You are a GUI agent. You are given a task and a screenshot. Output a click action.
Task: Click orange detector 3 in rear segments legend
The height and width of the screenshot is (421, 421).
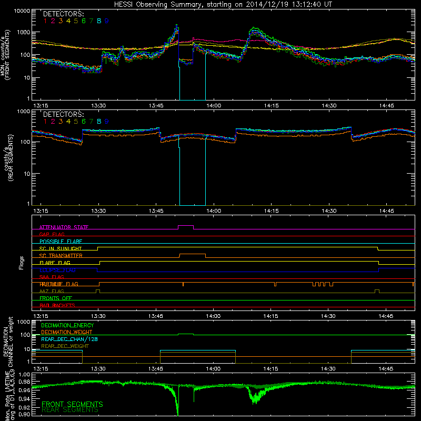(x=61, y=122)
